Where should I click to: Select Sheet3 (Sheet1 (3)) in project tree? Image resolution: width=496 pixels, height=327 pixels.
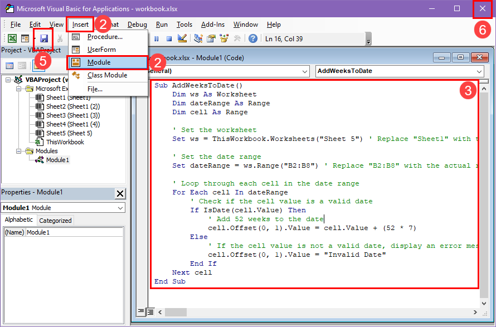click(x=73, y=115)
